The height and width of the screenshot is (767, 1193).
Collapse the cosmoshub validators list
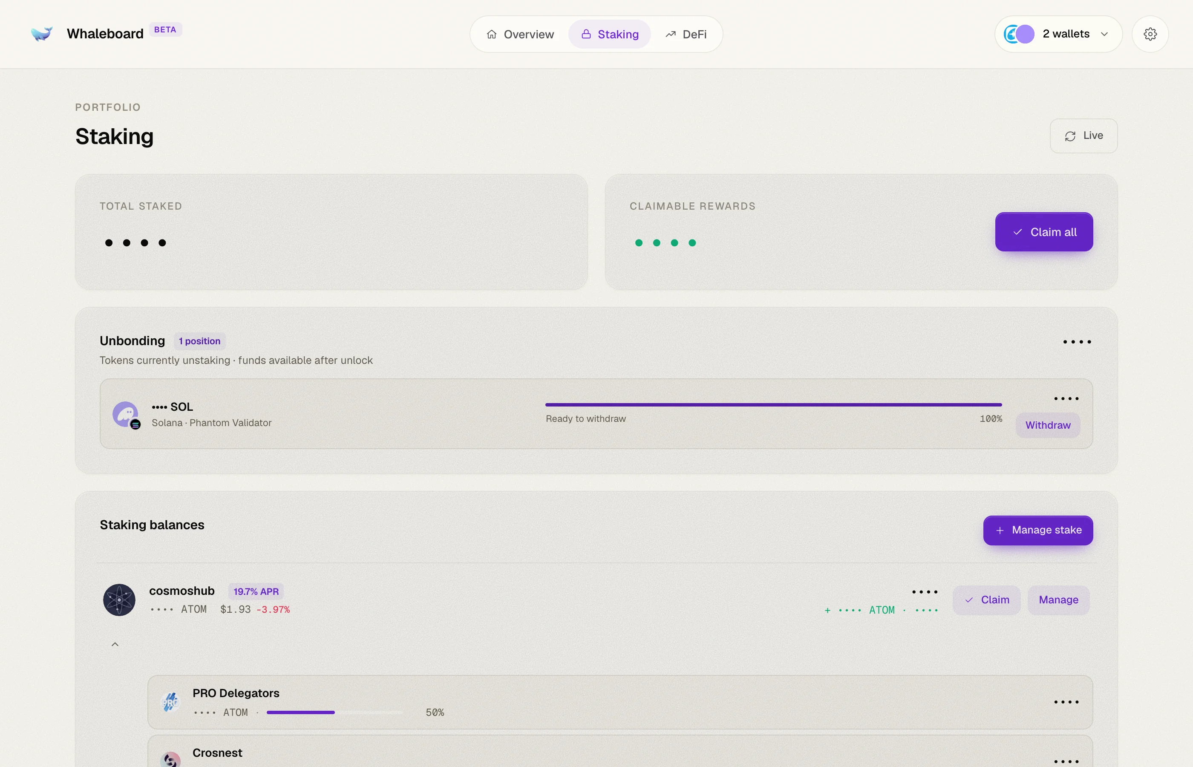(115, 644)
